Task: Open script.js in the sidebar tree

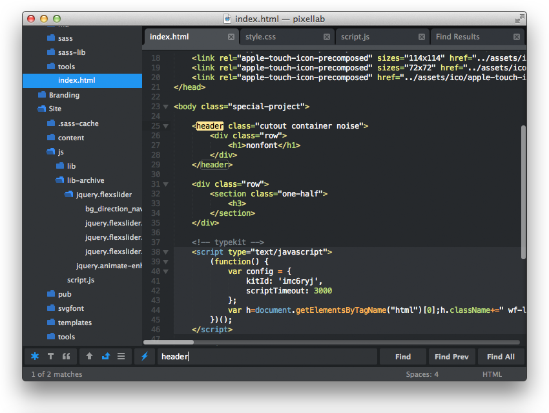Action: point(81,280)
